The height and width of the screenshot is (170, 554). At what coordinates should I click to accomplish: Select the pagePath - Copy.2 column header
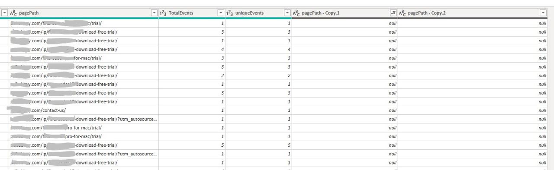pos(473,13)
